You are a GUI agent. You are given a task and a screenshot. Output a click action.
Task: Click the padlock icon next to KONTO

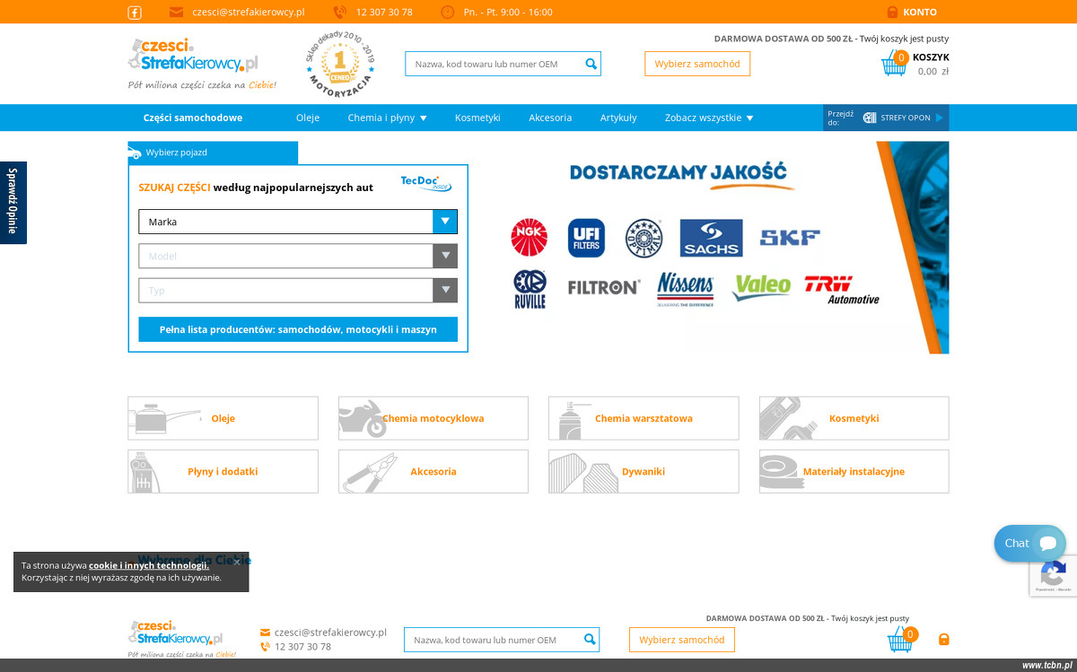click(892, 13)
